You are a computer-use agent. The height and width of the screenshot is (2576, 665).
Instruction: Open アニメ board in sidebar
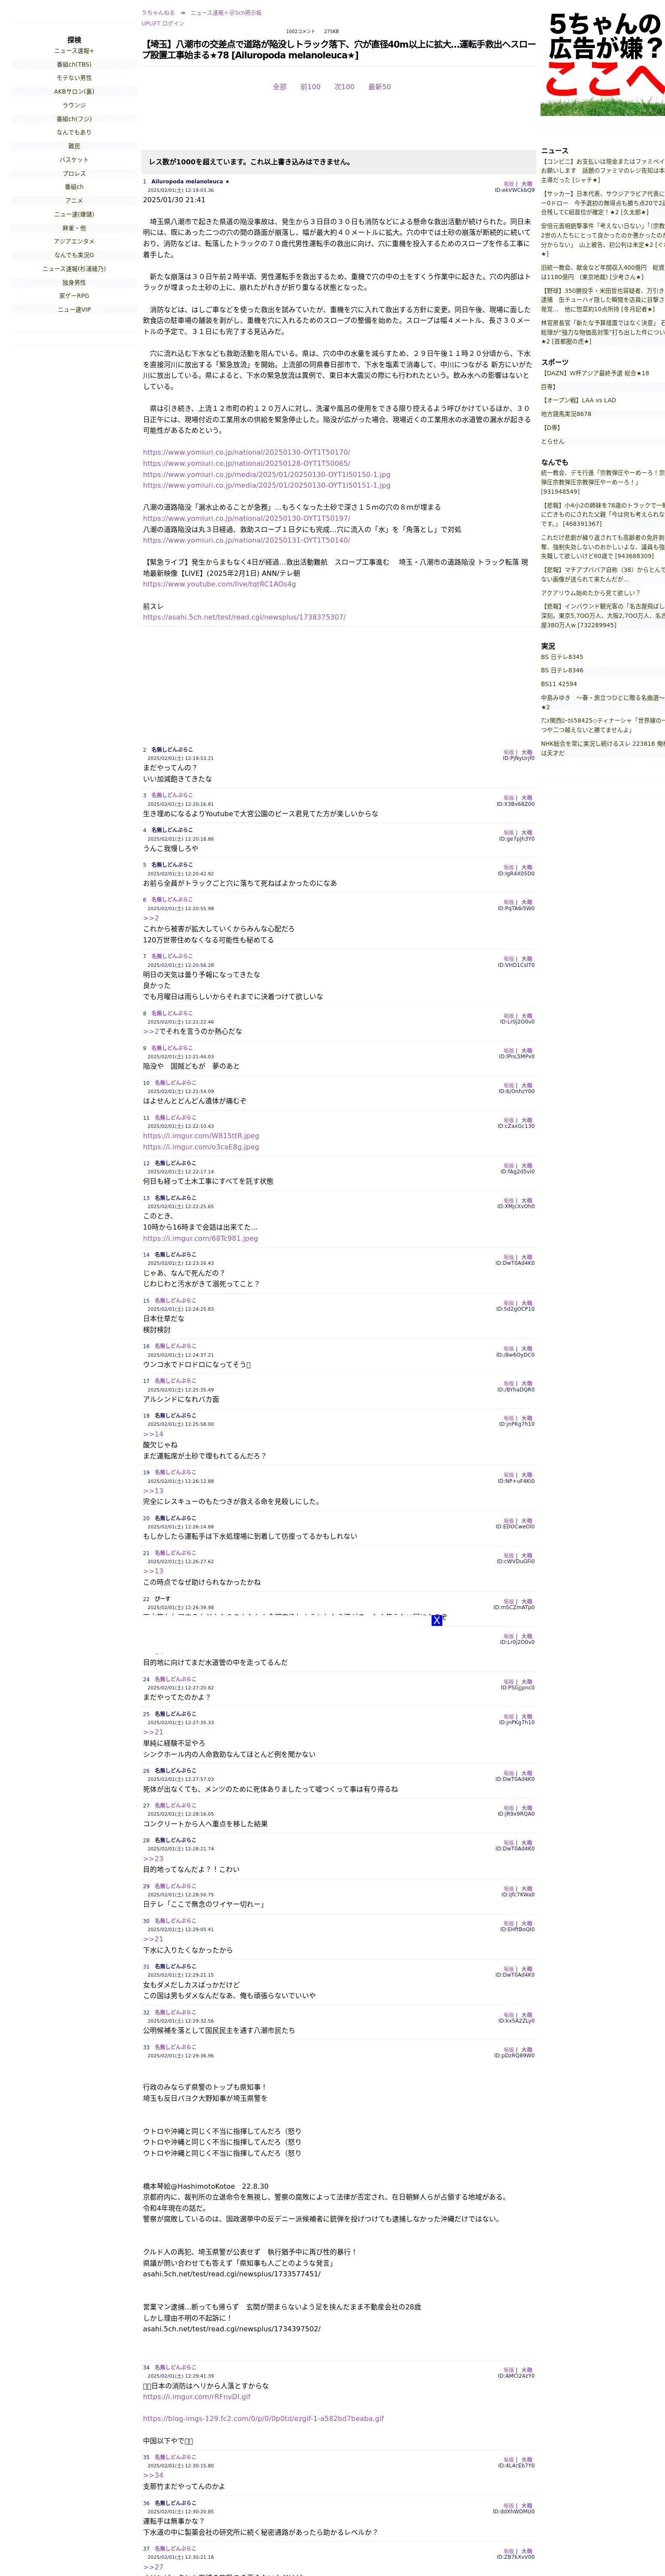[x=74, y=201]
